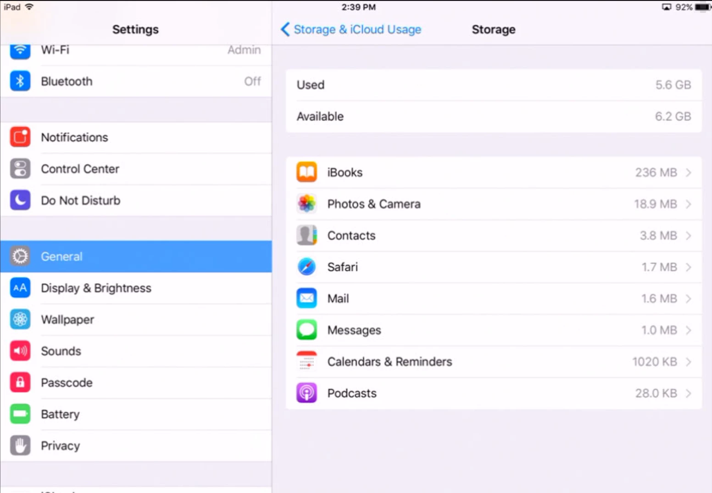This screenshot has height=493, width=712.
Task: Tap the 1.6 MB Mail size
Action: pyautogui.click(x=659, y=299)
